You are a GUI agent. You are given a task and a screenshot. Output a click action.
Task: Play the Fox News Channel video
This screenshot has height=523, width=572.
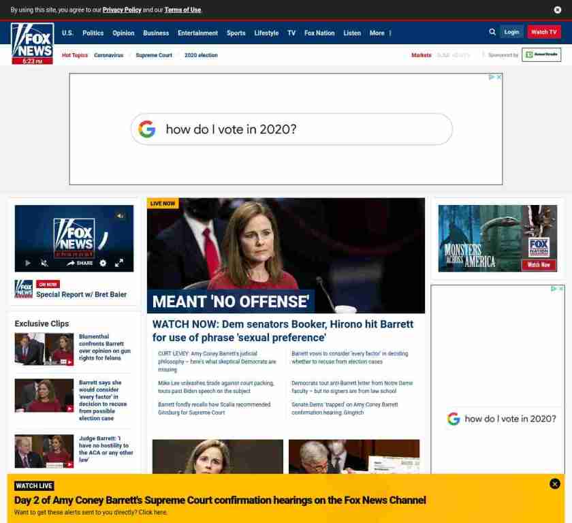[x=28, y=263]
